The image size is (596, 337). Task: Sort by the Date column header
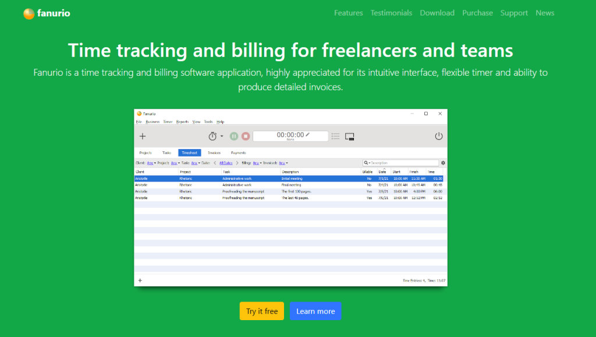pyautogui.click(x=383, y=172)
